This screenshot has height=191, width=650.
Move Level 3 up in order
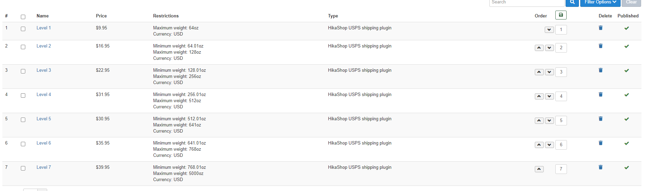pyautogui.click(x=539, y=72)
